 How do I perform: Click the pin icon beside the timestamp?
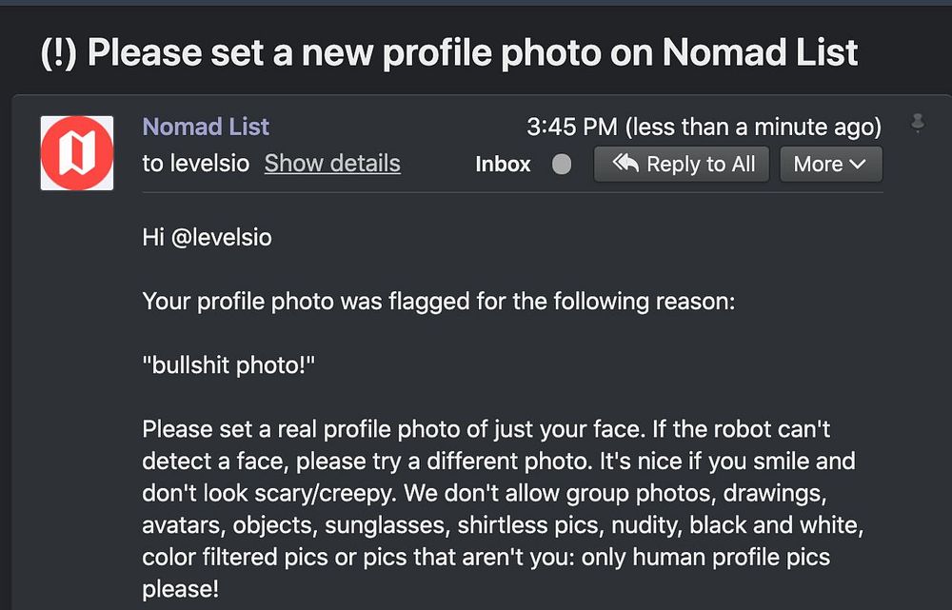(918, 123)
